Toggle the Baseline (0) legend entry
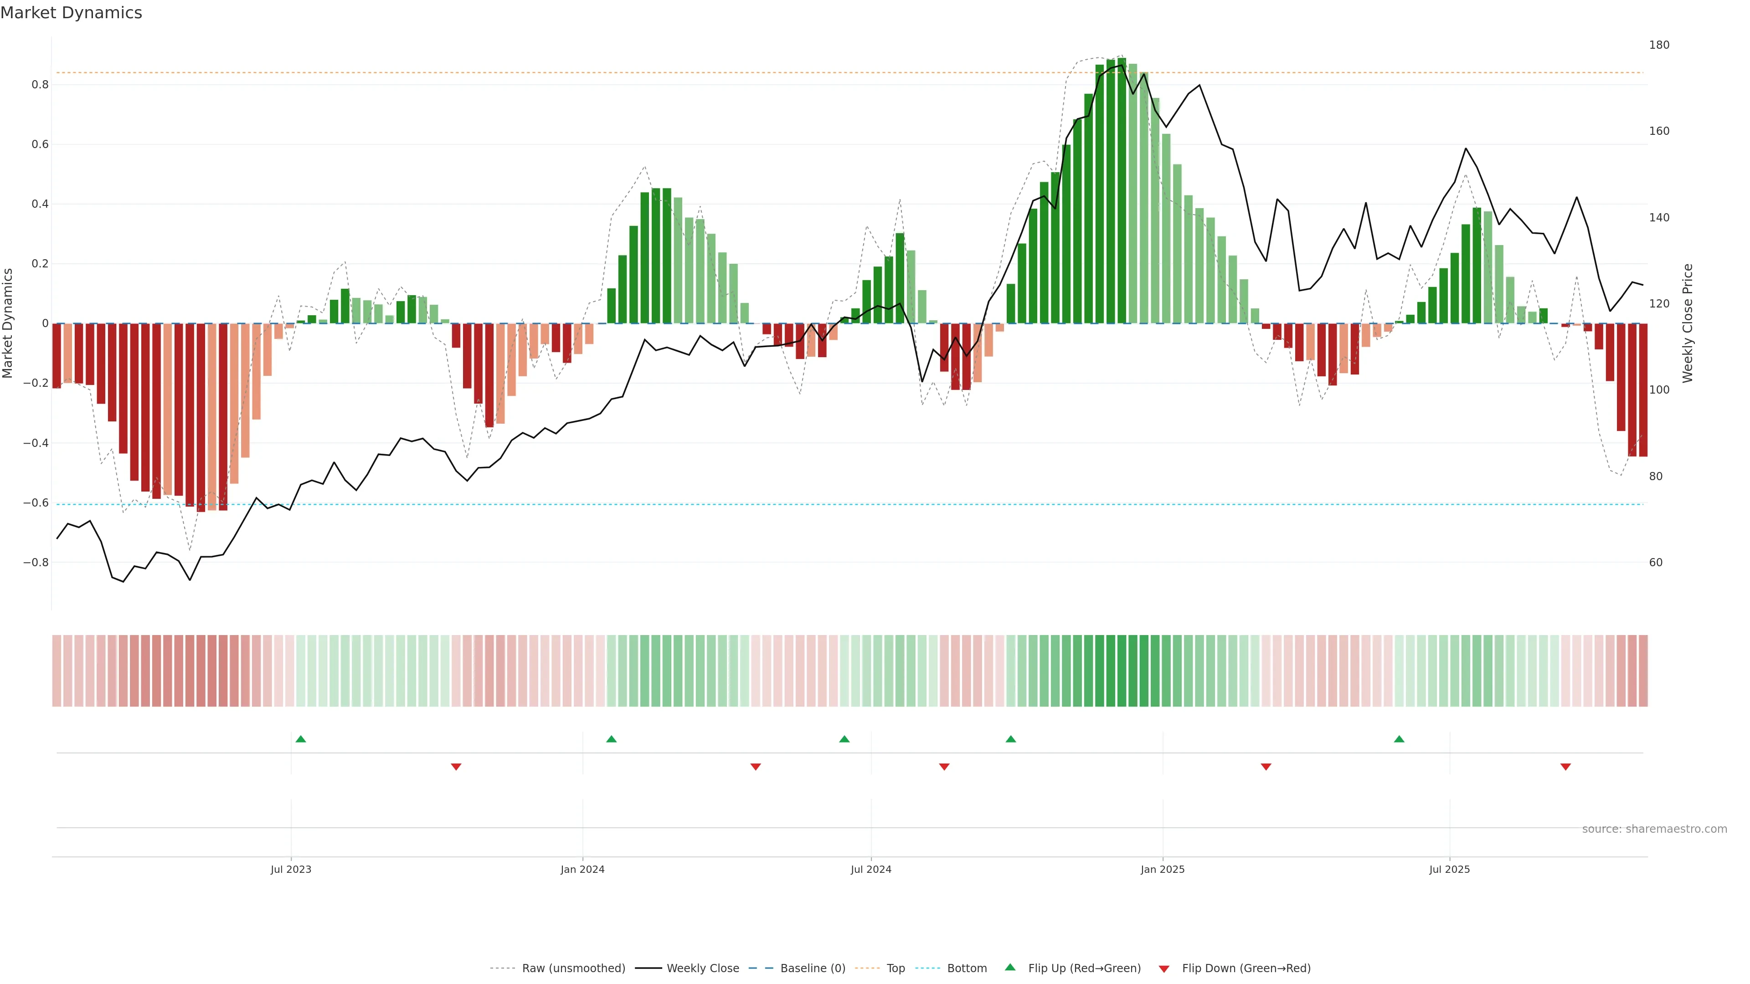This screenshot has width=1750, height=984. (x=813, y=969)
